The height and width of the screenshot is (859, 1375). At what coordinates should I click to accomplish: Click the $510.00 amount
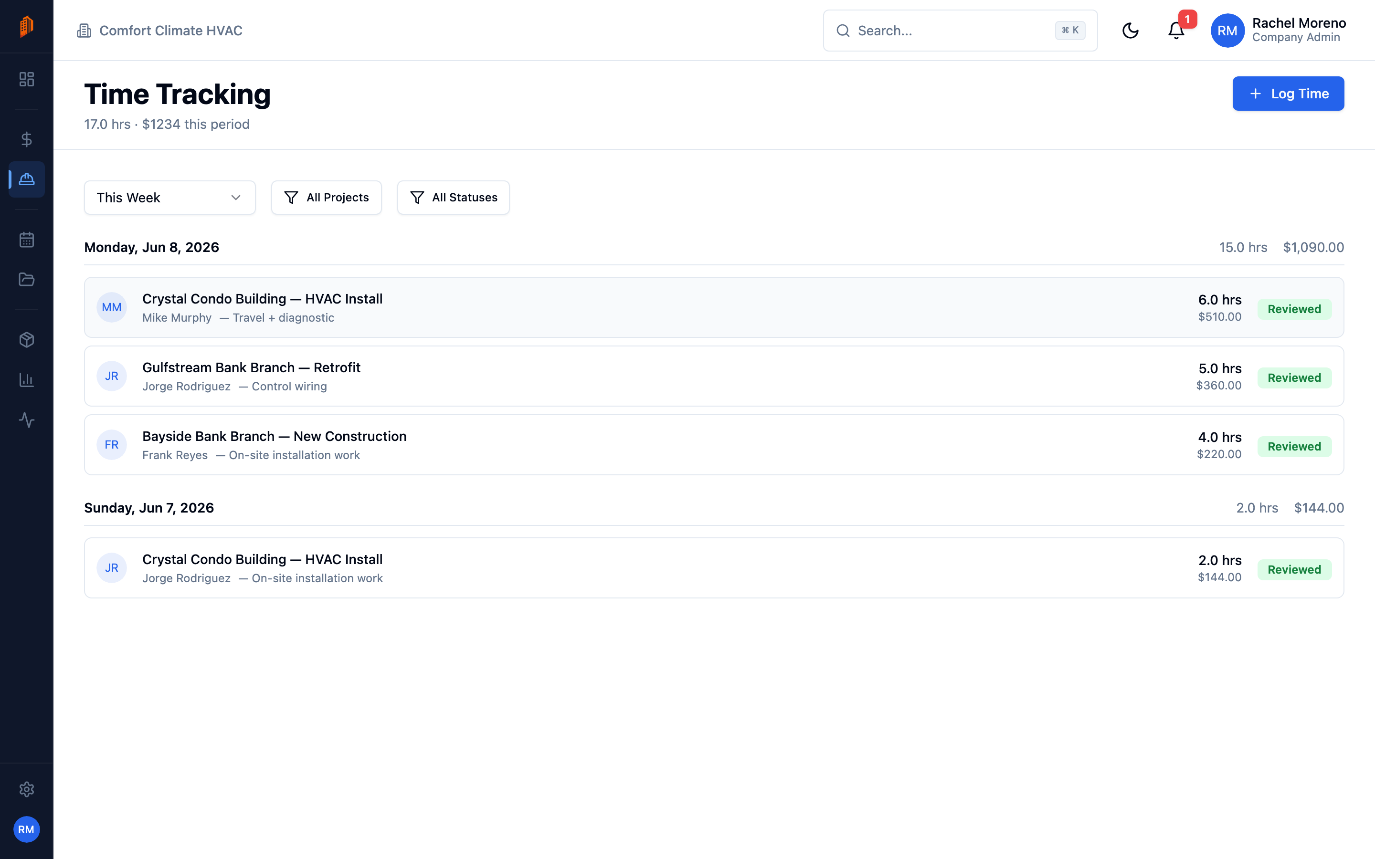coord(1219,317)
